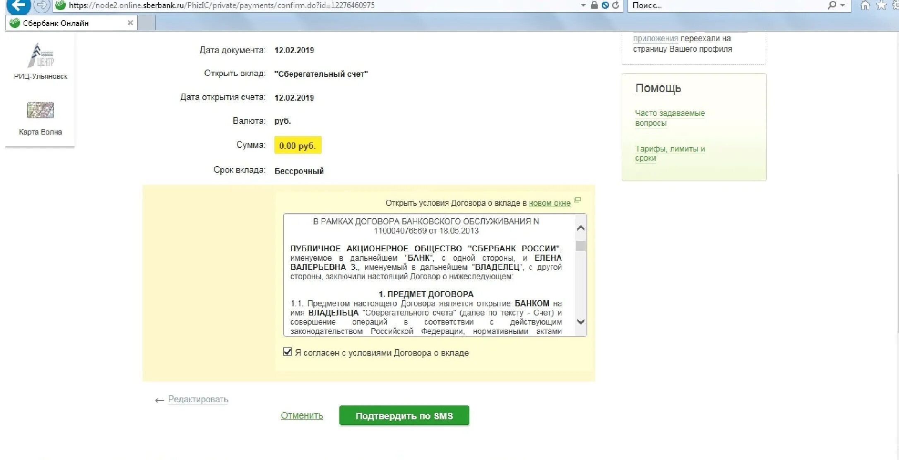Open the search provider dropdown arrow

tap(842, 5)
